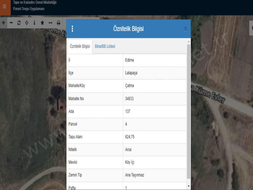Activate the info query tool
The height and width of the screenshot is (190, 253).
click(x=34, y=23)
